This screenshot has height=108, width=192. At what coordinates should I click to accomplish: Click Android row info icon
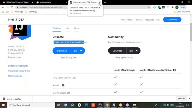[63, 85]
